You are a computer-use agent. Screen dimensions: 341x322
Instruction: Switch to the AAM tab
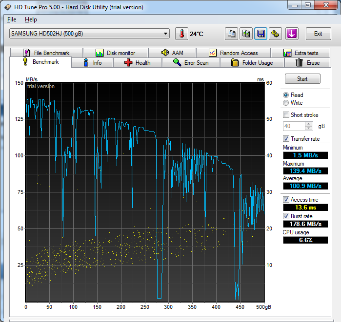click(x=173, y=53)
